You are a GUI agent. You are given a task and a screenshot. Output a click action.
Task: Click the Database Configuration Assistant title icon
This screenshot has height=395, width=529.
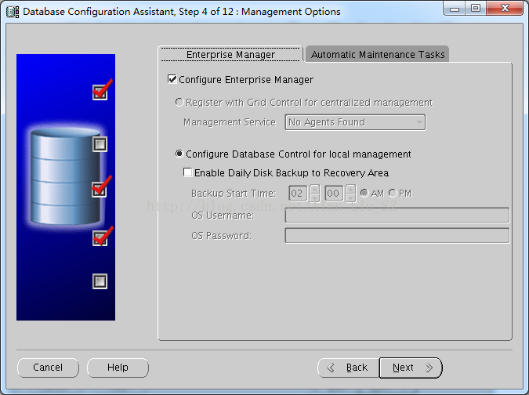click(x=13, y=12)
